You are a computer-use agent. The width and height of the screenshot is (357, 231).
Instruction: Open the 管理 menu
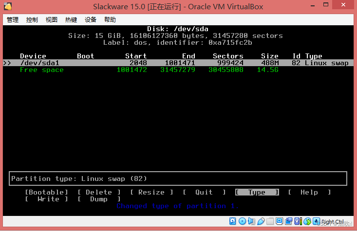coord(13,20)
